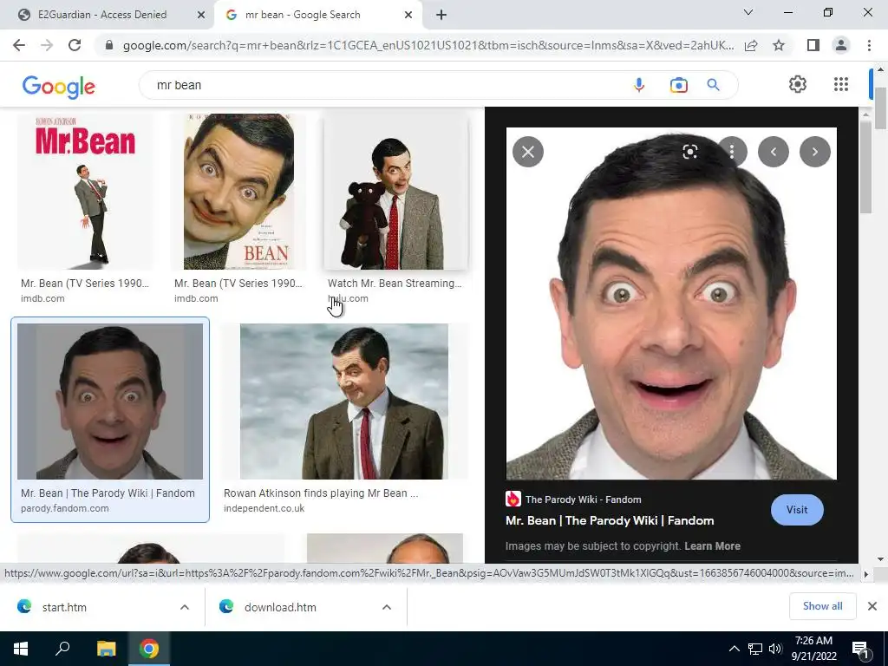
Task: Click the search box containing mr bean
Action: [x=385, y=85]
